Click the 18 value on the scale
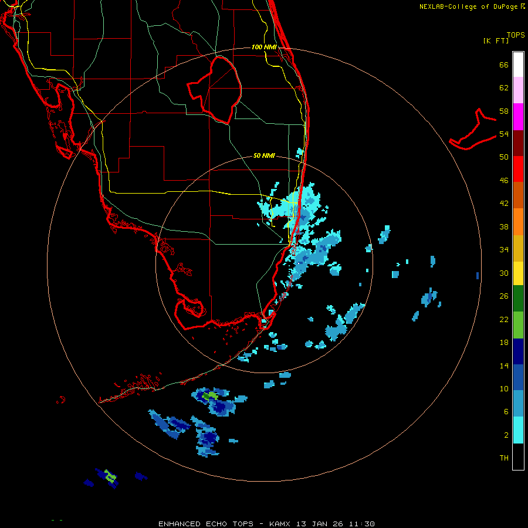Screen dimensions: 528x528 504,343
